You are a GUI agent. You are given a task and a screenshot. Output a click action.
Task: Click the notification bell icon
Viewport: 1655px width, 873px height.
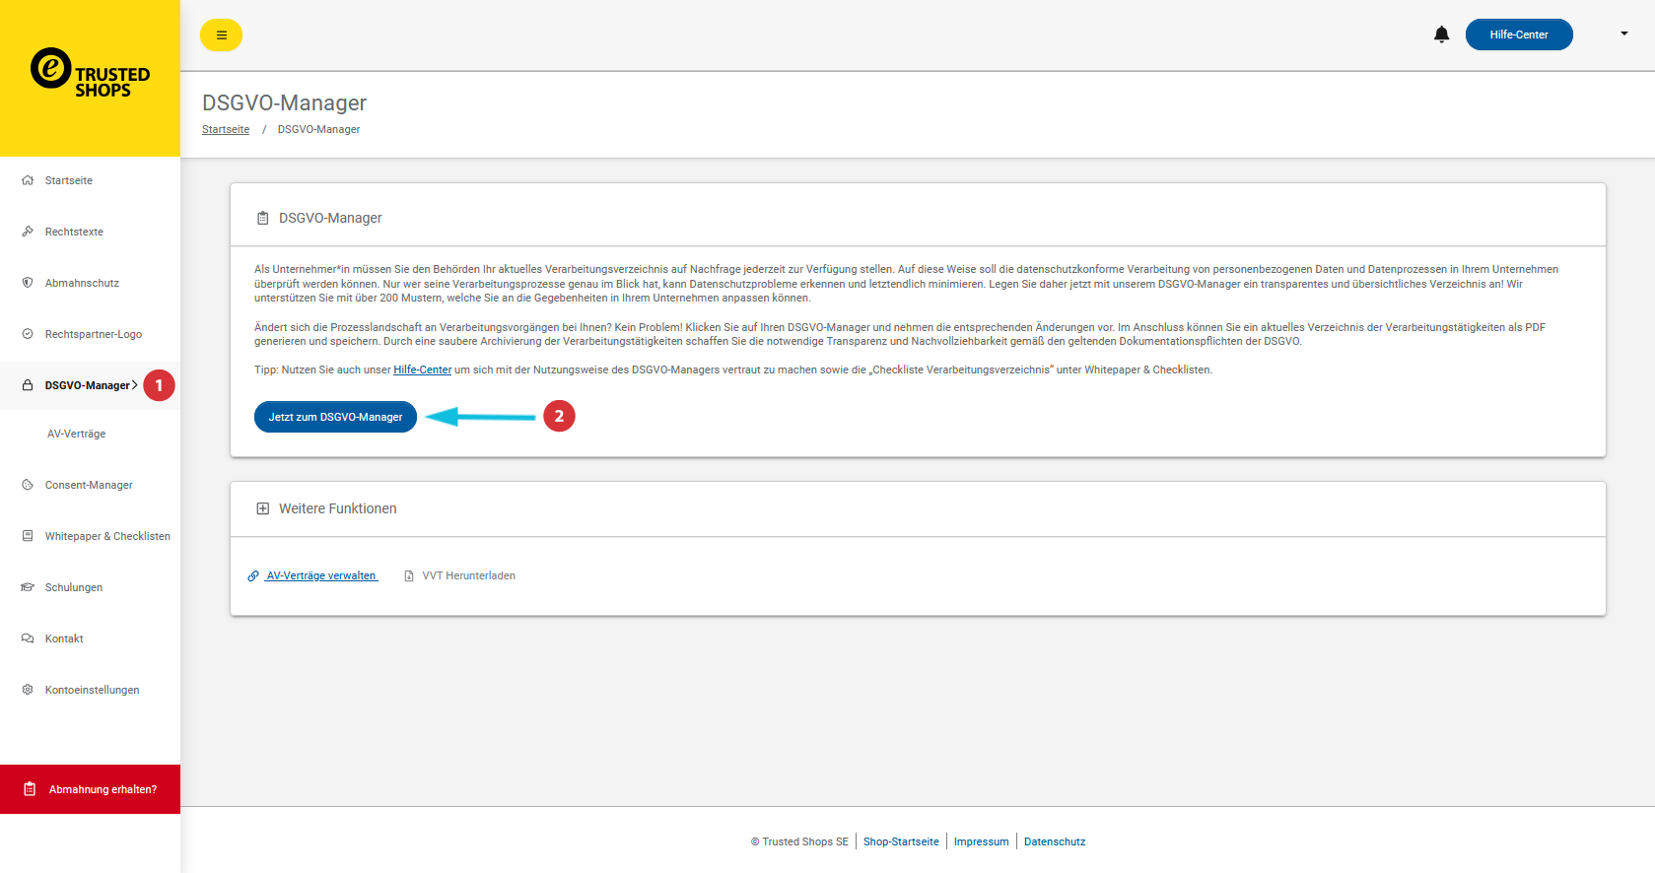point(1441,34)
